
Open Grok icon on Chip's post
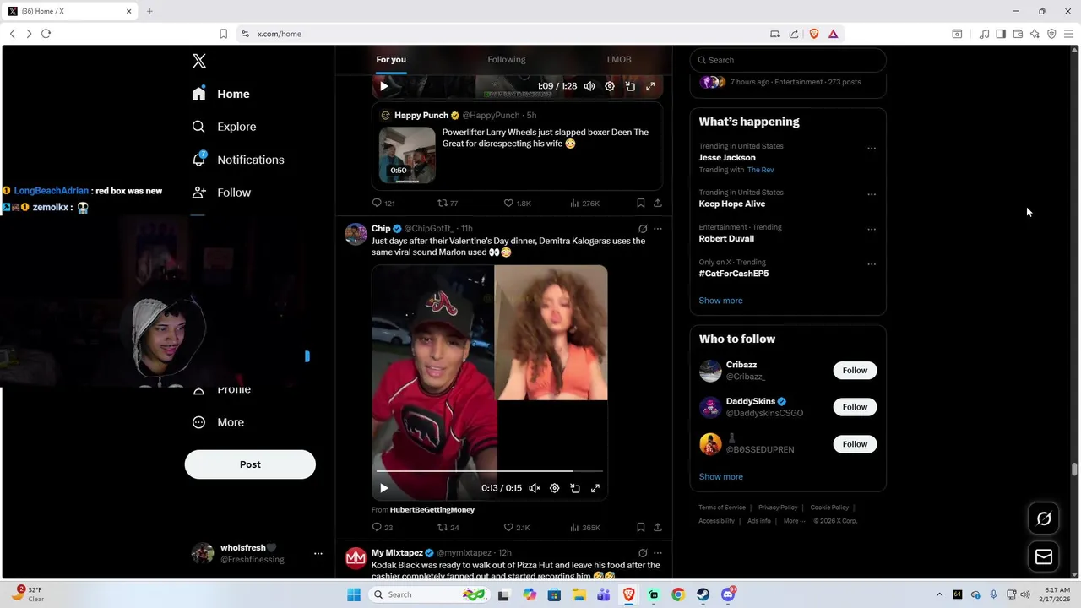pos(643,229)
